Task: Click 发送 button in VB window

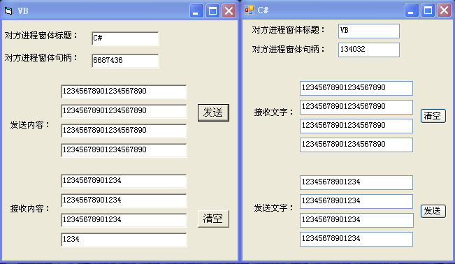Action: point(214,112)
